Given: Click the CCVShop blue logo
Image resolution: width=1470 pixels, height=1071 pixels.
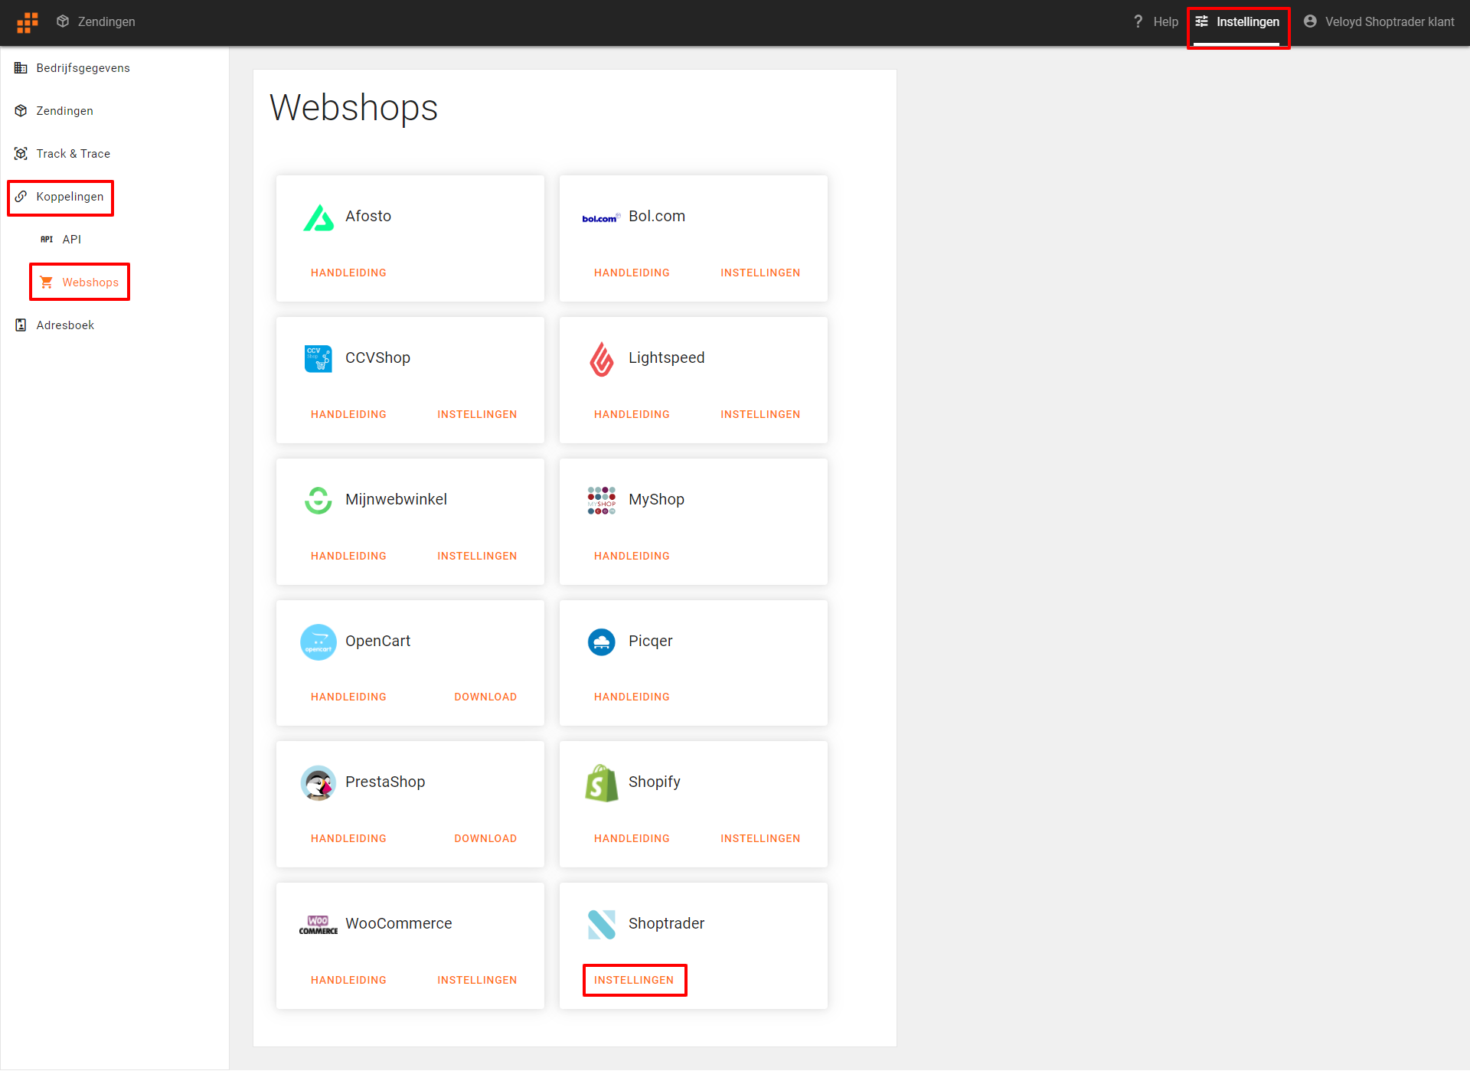Looking at the screenshot, I should 318,358.
